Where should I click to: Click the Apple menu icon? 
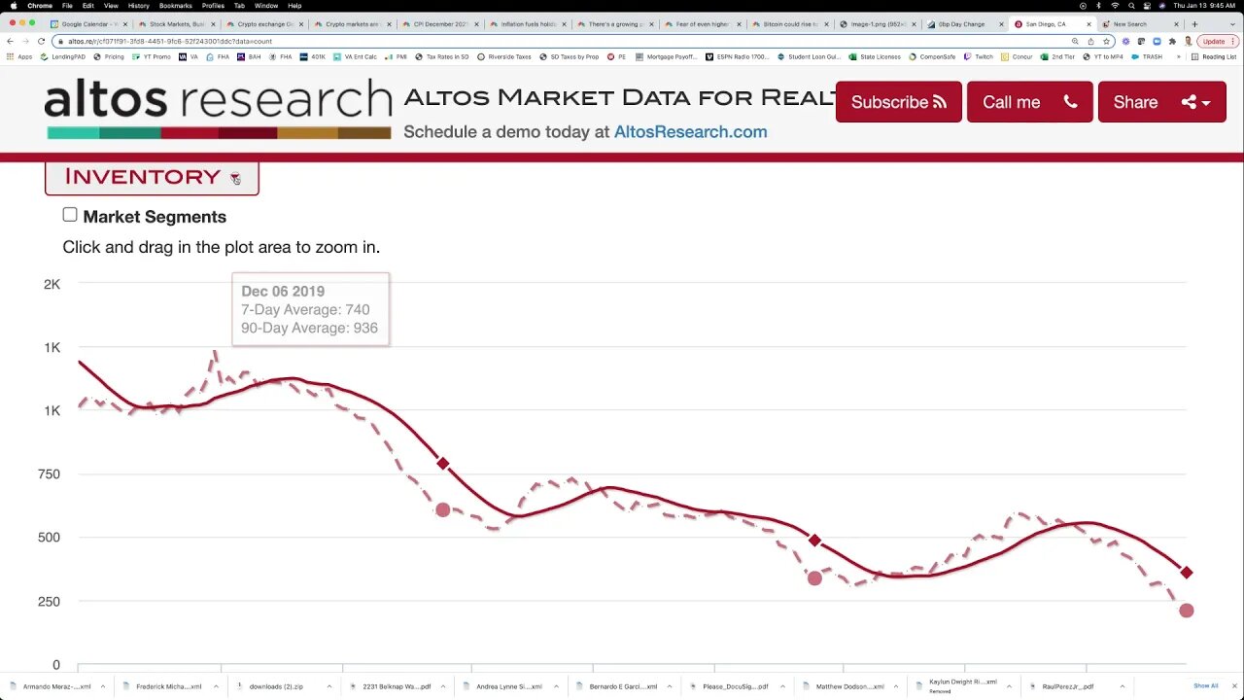point(13,6)
